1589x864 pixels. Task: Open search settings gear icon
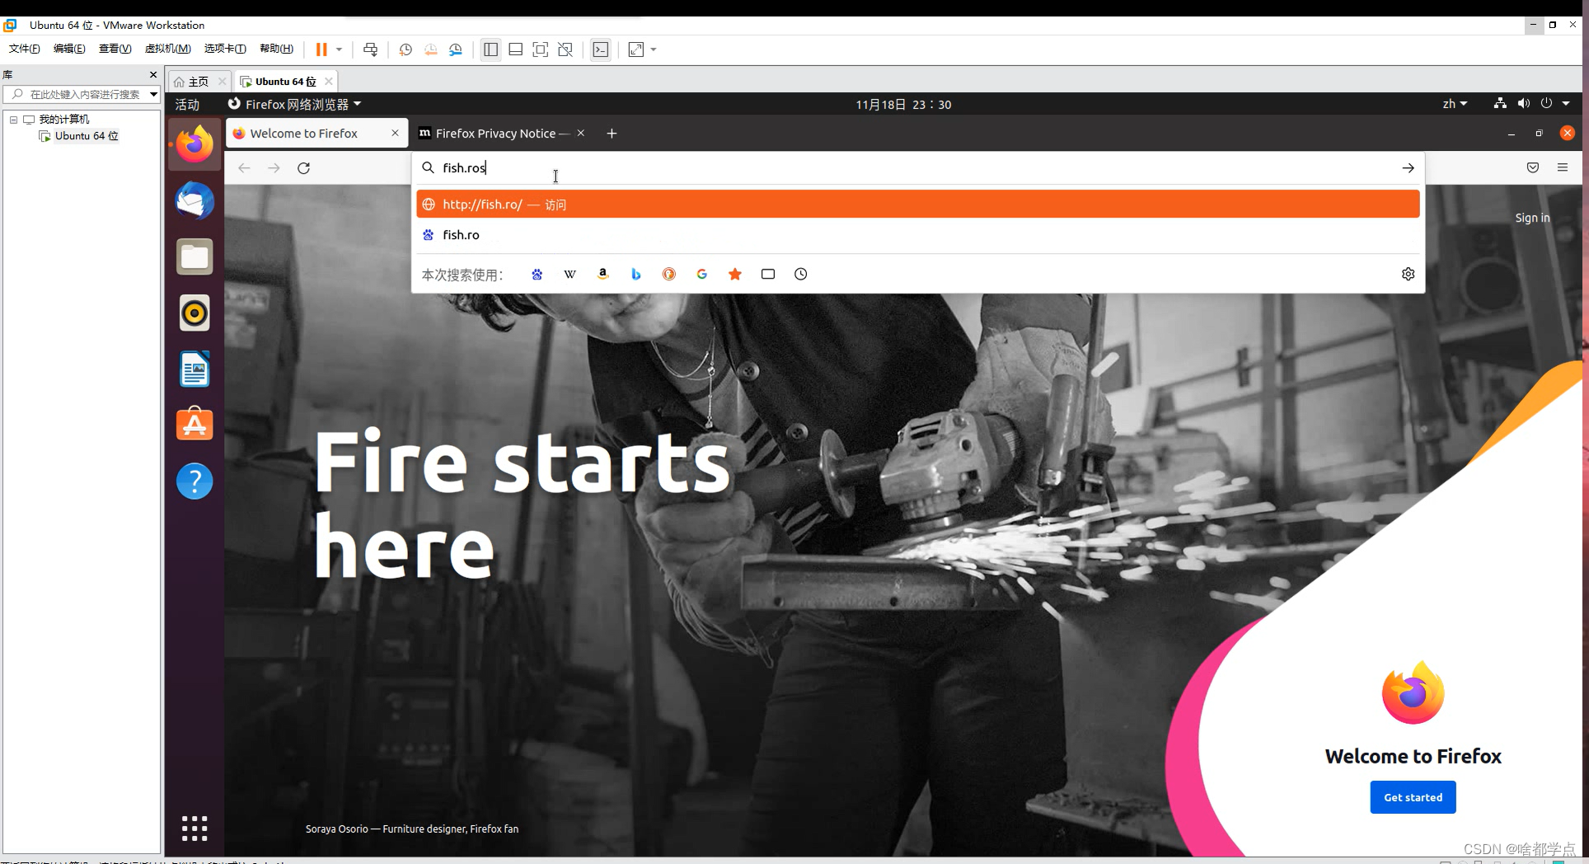coord(1408,274)
